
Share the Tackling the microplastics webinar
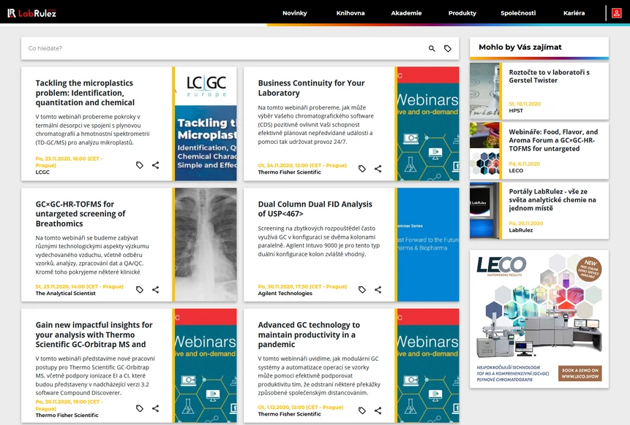click(x=156, y=165)
